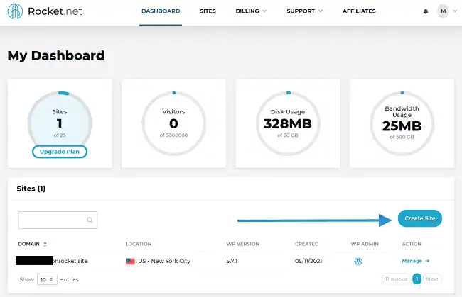This screenshot has width=462, height=297.
Task: Sort sites by the Domain column arrows
Action: click(x=45, y=244)
